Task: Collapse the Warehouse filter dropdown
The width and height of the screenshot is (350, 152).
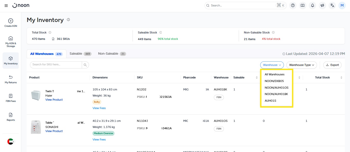Action: [x=272, y=65]
